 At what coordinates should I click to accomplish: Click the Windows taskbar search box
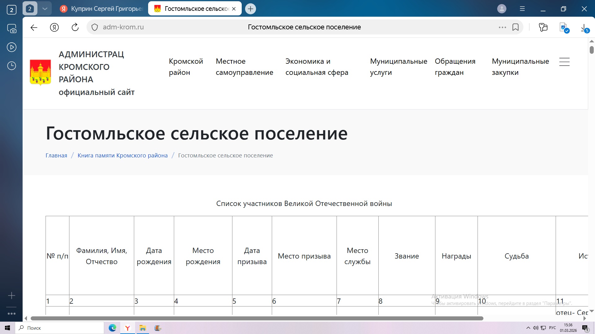(60, 328)
